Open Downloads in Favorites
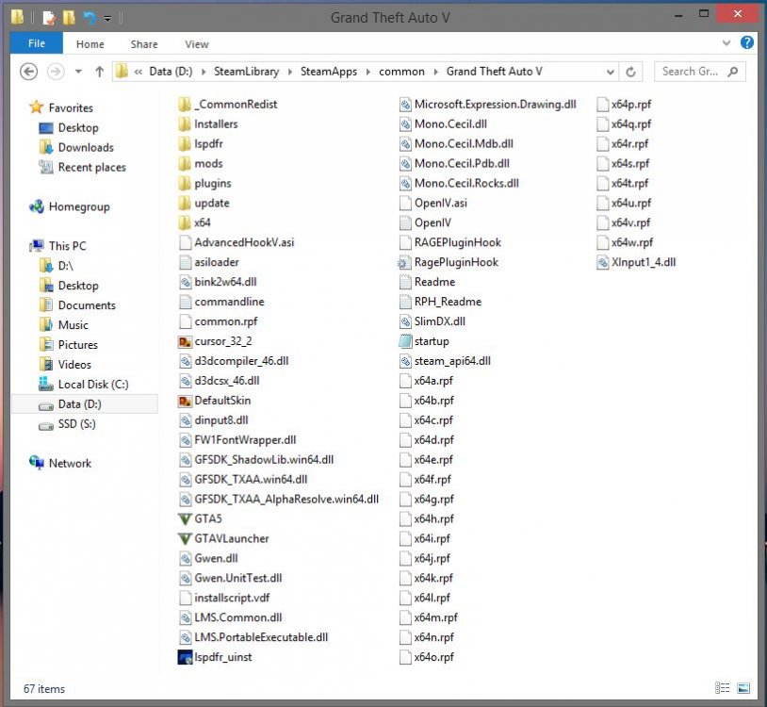Viewport: 767px width, 707px height. (86, 148)
